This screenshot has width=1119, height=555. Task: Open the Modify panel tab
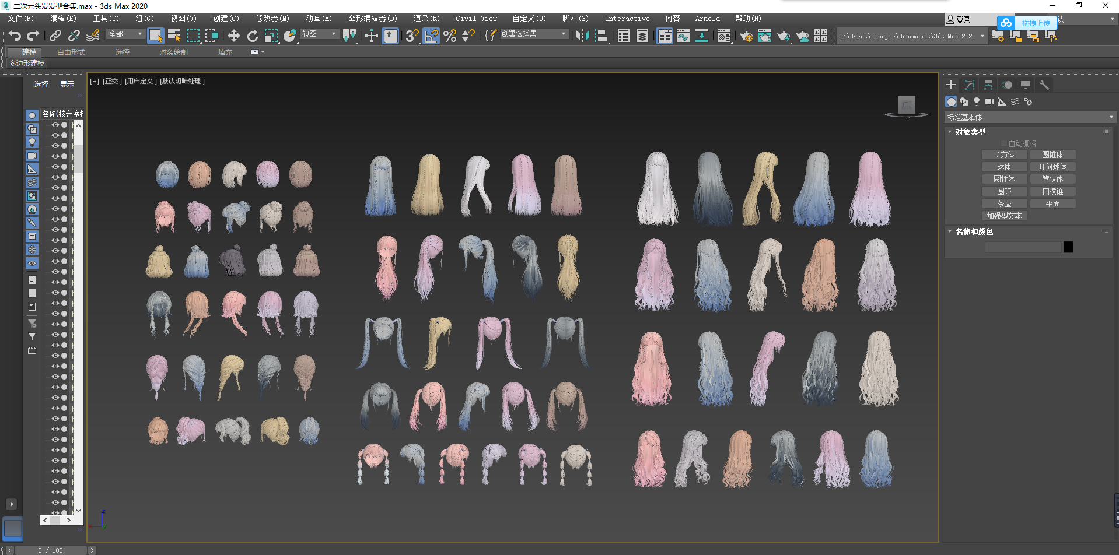coord(970,85)
